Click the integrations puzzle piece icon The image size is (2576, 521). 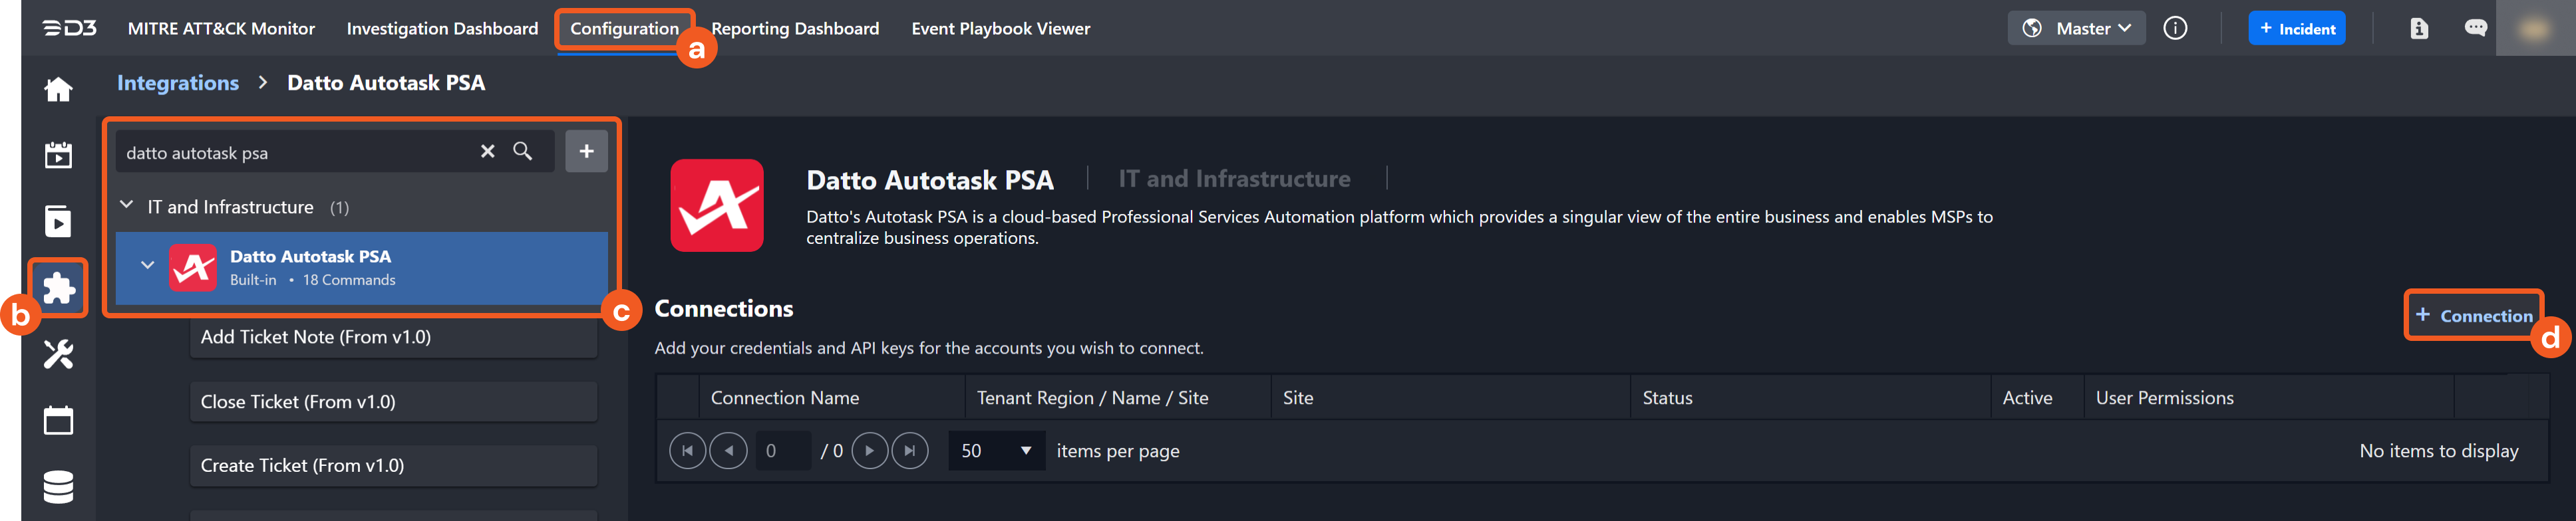(58, 288)
